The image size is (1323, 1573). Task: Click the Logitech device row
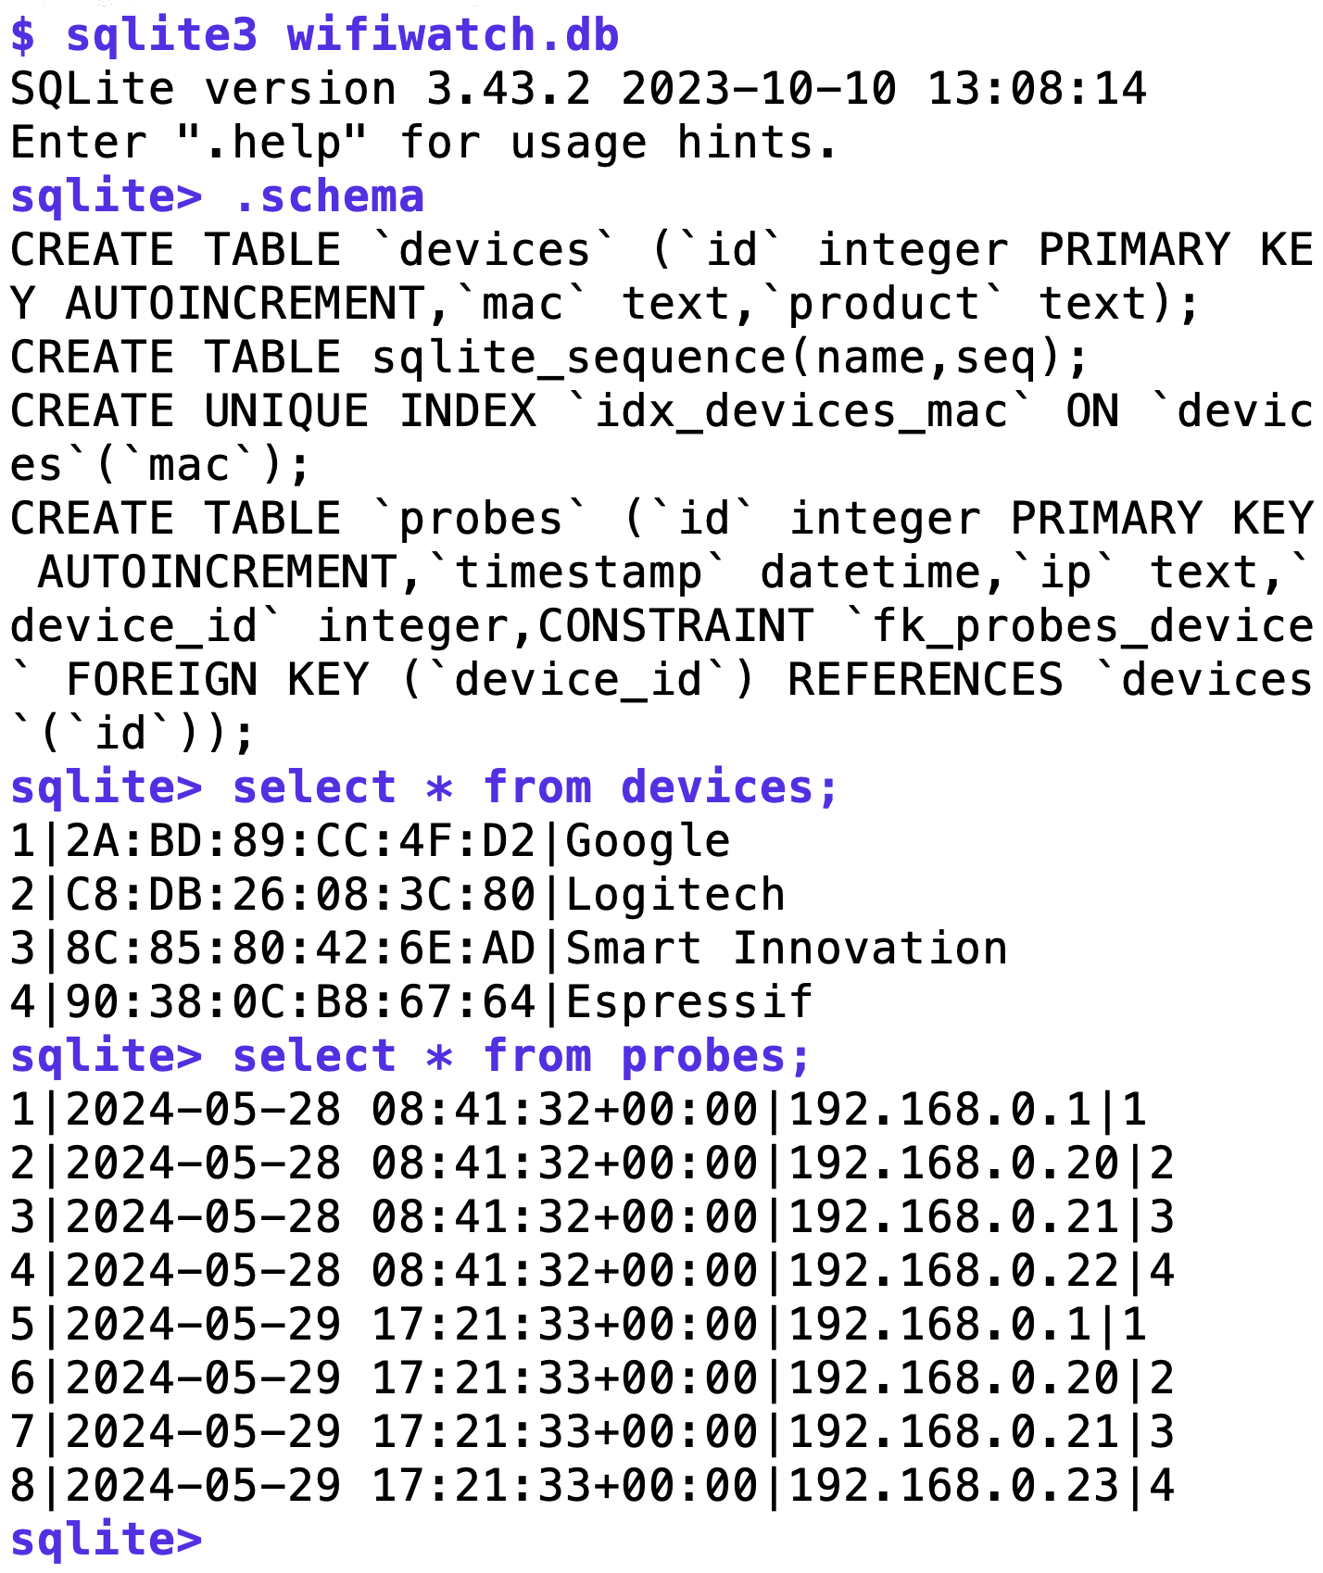point(398,895)
